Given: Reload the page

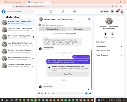Looking at the screenshot, I should pyautogui.click(x=9, y=6).
